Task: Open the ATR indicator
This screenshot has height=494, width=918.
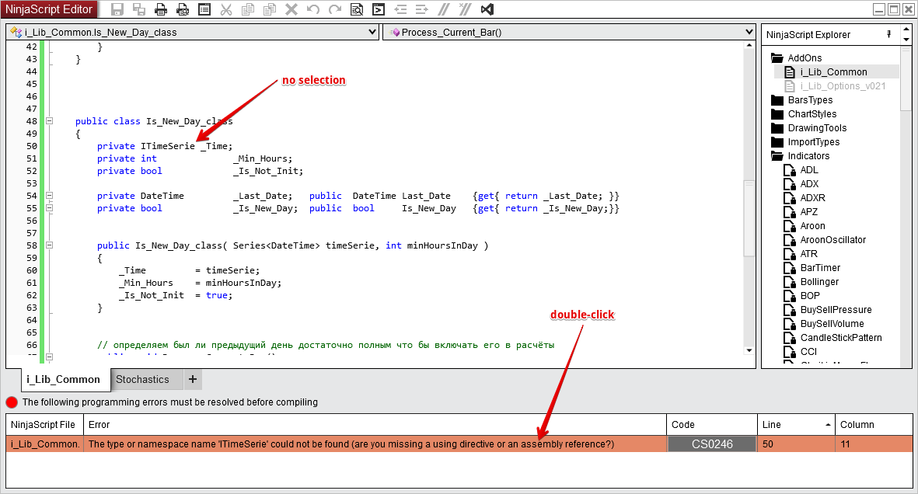Action: click(x=809, y=254)
